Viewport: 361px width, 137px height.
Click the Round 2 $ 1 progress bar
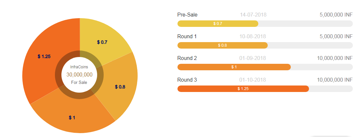point(234,67)
